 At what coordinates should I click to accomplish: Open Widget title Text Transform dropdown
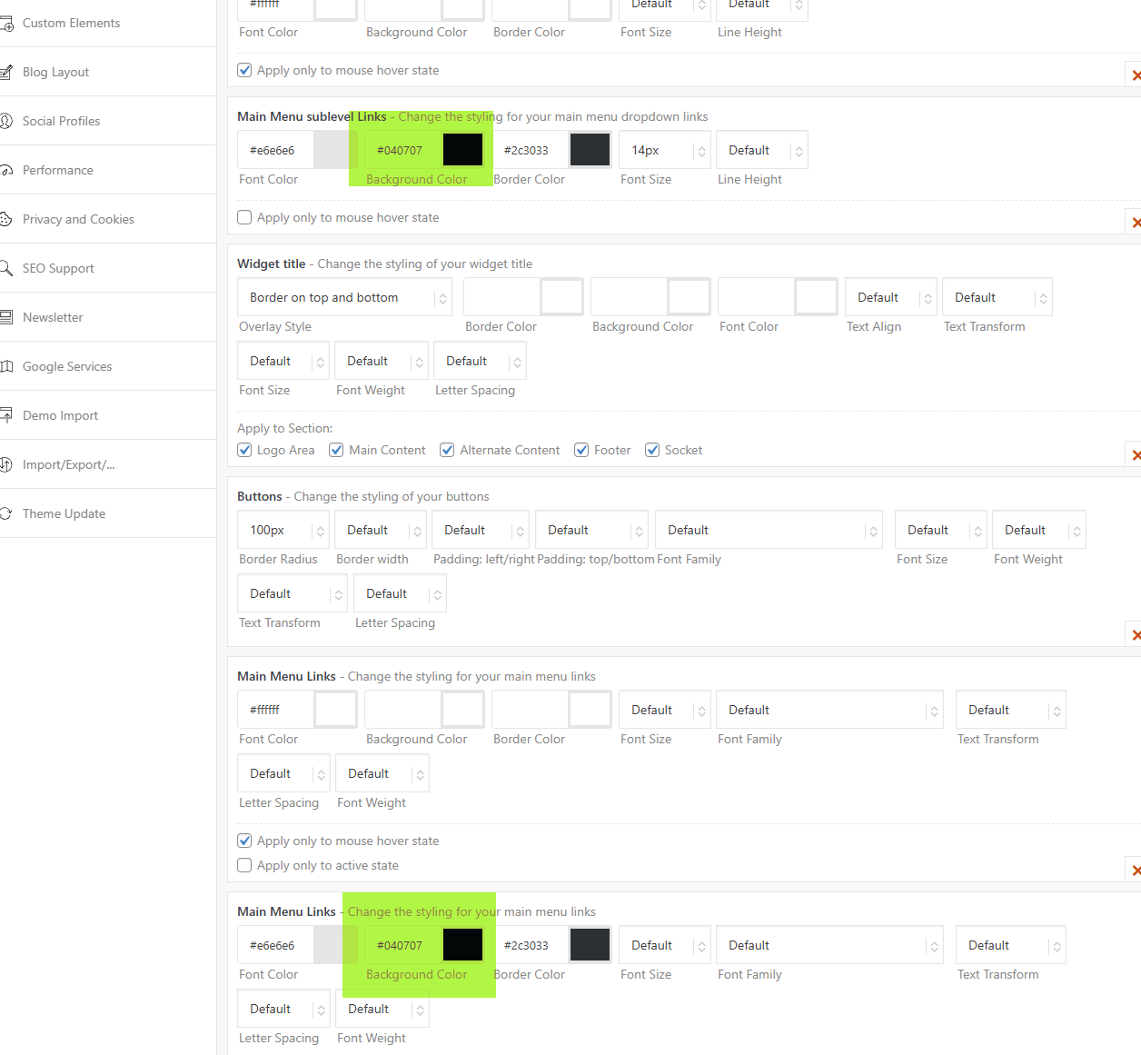(x=997, y=297)
